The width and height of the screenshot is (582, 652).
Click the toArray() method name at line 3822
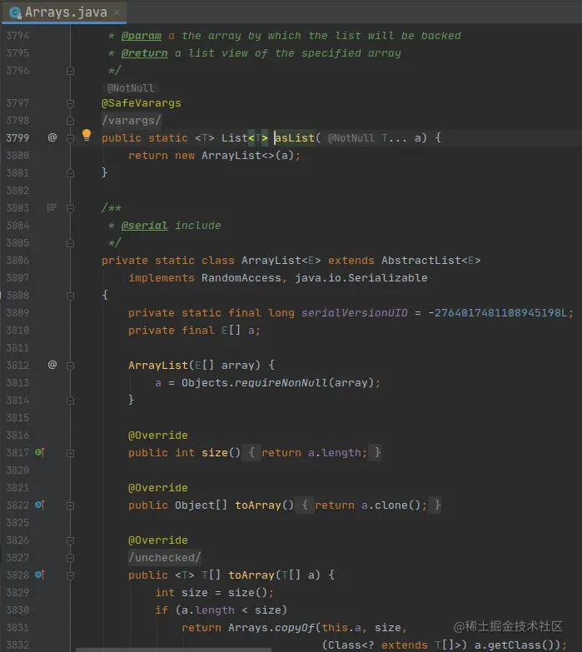tap(258, 505)
